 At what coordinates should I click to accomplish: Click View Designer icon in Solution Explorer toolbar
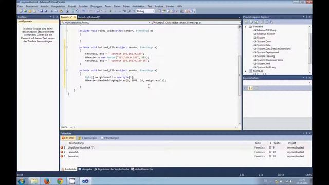267,22
